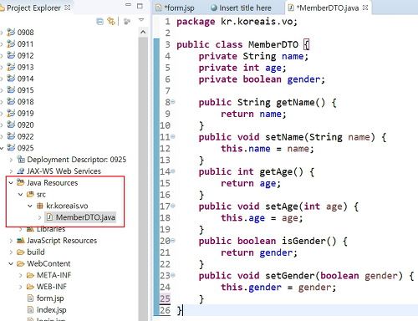Viewport: 418px width, 321px height.
Task: Click the WEB-INF folder icon
Action: tap(30, 287)
